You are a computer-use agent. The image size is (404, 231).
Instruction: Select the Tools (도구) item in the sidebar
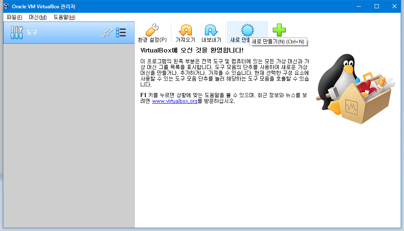coord(69,33)
